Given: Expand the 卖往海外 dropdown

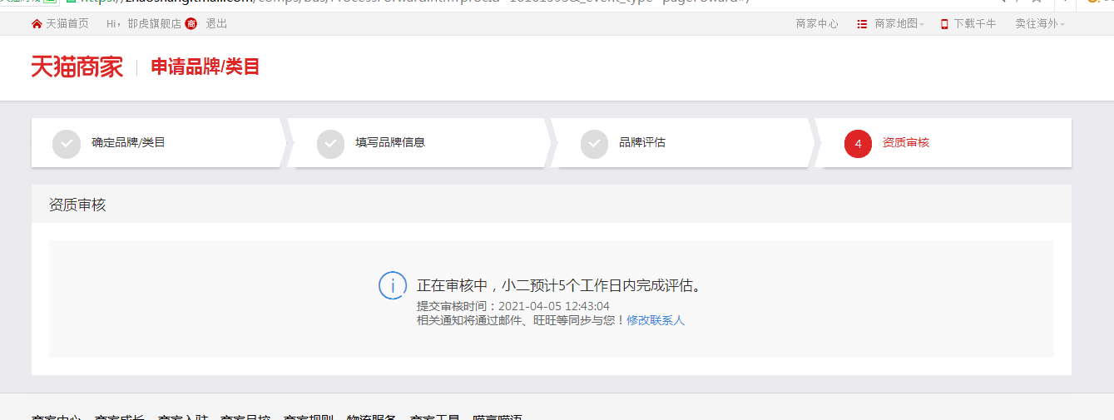Looking at the screenshot, I should [x=1039, y=24].
